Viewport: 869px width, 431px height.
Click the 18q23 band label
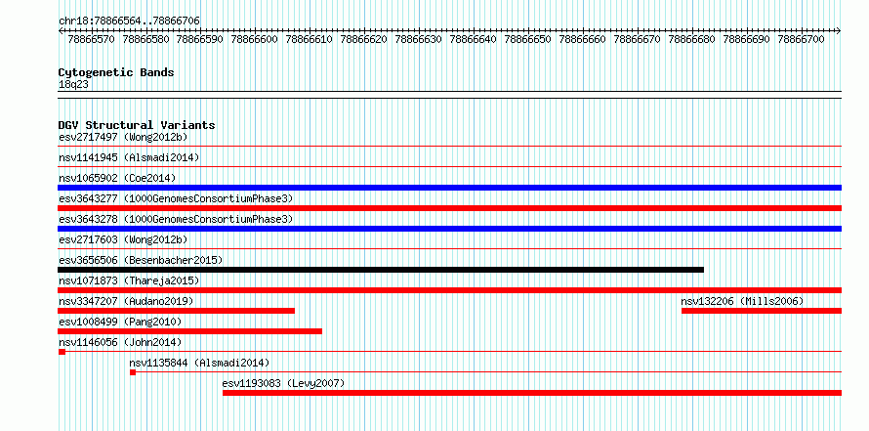73,85
